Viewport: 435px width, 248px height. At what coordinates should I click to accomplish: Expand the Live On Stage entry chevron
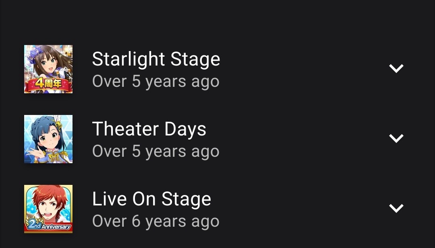(396, 209)
